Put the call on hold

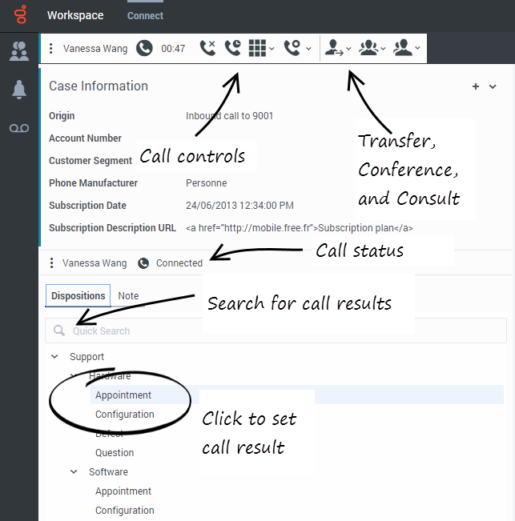231,49
